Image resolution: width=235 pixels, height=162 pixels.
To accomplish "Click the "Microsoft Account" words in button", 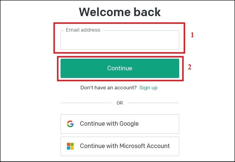I will point(145,146).
